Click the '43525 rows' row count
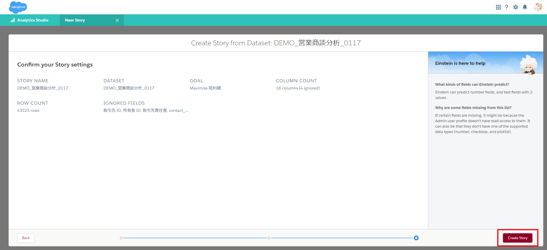 pyautogui.click(x=28, y=111)
